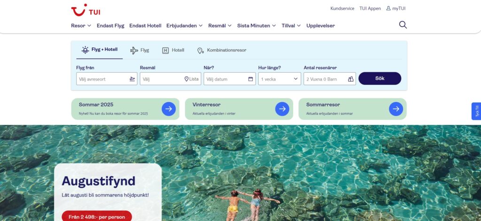
Task: Select the Kombinationsresor tab
Action: point(221,50)
